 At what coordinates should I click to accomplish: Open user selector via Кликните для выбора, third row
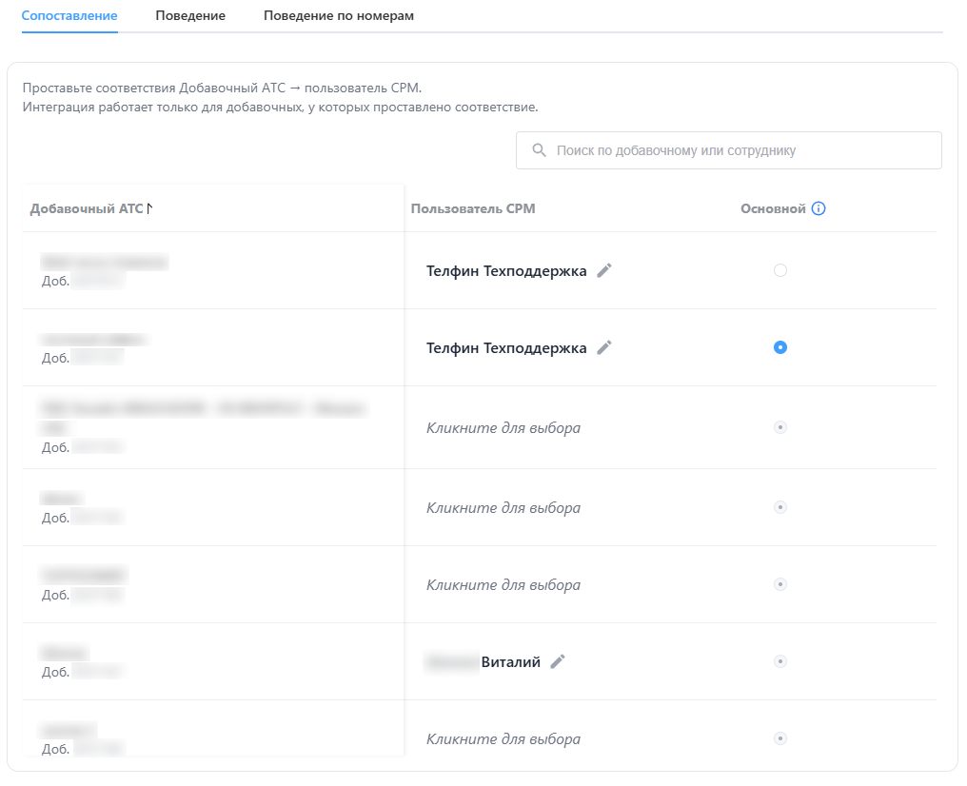(503, 427)
